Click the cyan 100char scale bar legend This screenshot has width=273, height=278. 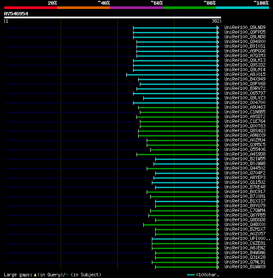[191, 275]
